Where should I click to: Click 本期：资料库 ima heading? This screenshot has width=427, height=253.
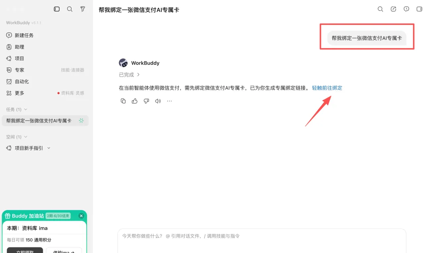click(27, 228)
